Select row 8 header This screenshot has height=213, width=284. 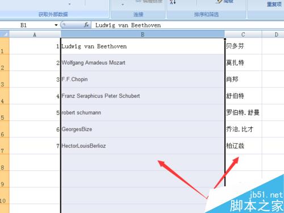point(5,162)
